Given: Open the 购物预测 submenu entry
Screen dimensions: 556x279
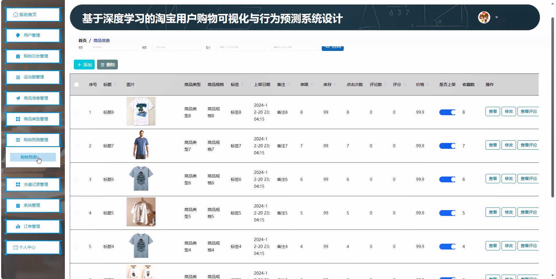Looking at the screenshot, I should click(x=29, y=157).
